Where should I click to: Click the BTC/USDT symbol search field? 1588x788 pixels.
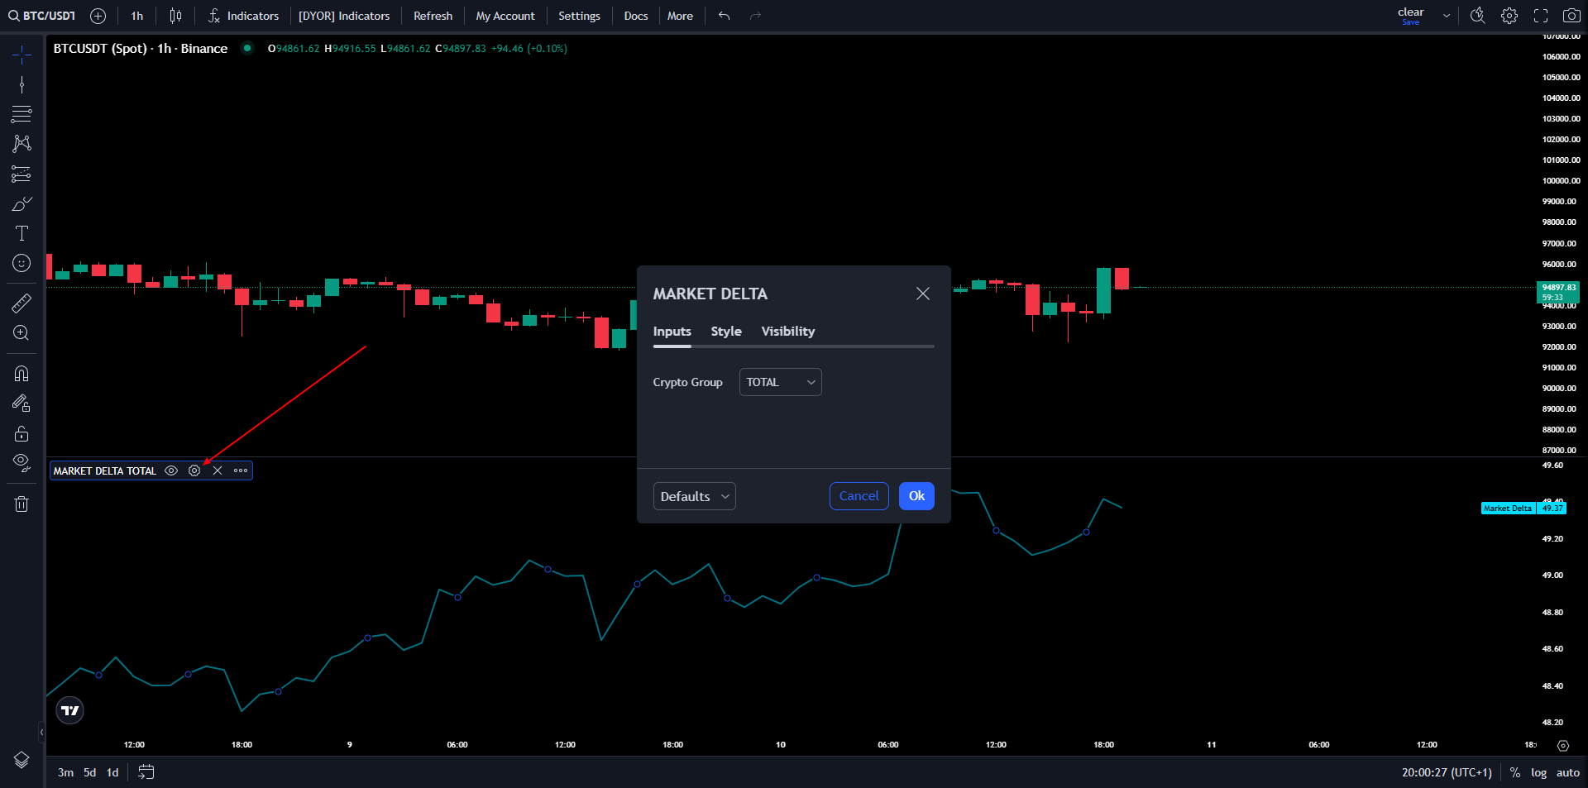(x=42, y=16)
